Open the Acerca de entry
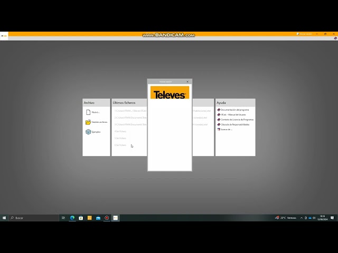The height and width of the screenshot is (253, 338). 227,130
